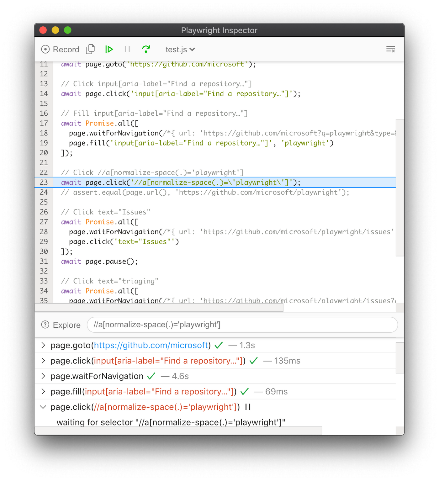Click the code editor vertical scrollbar

400,188
